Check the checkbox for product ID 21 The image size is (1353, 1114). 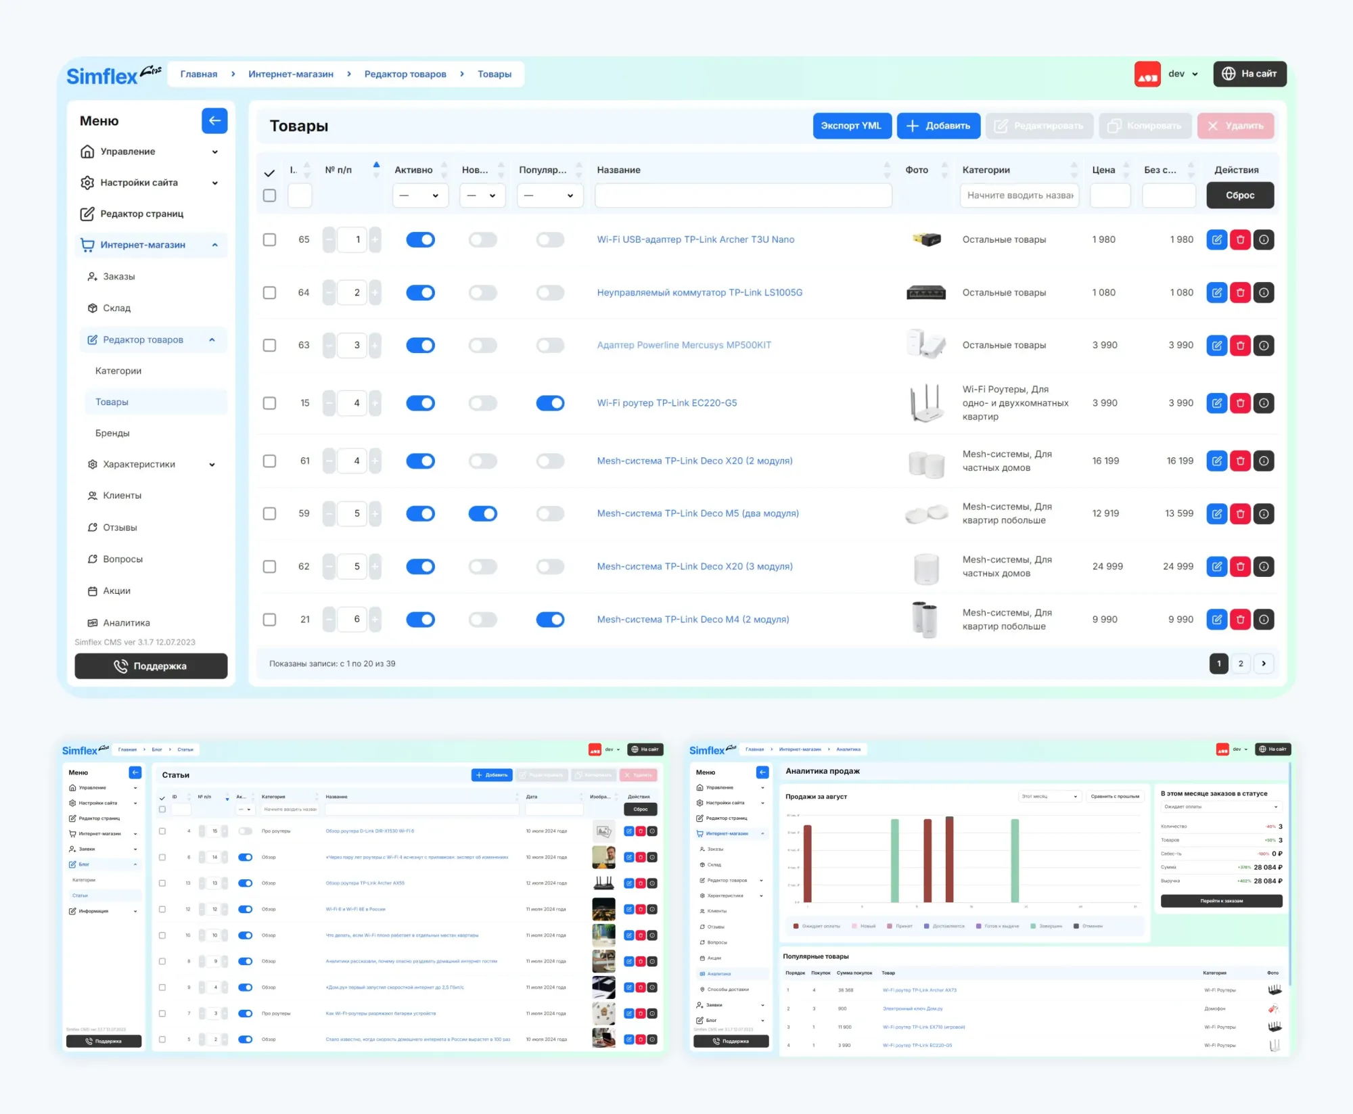pos(269,620)
